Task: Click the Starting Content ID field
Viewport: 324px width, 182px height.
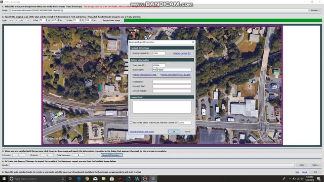Action: click(158, 53)
